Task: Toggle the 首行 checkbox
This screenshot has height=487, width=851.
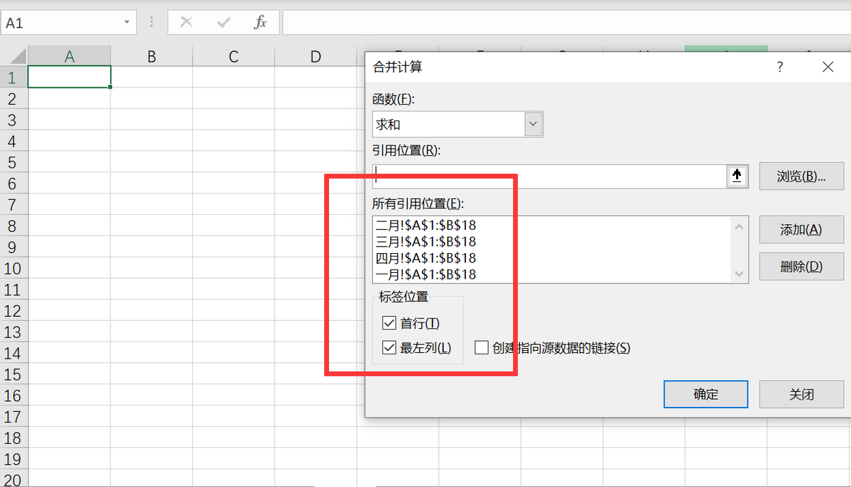Action: [389, 323]
